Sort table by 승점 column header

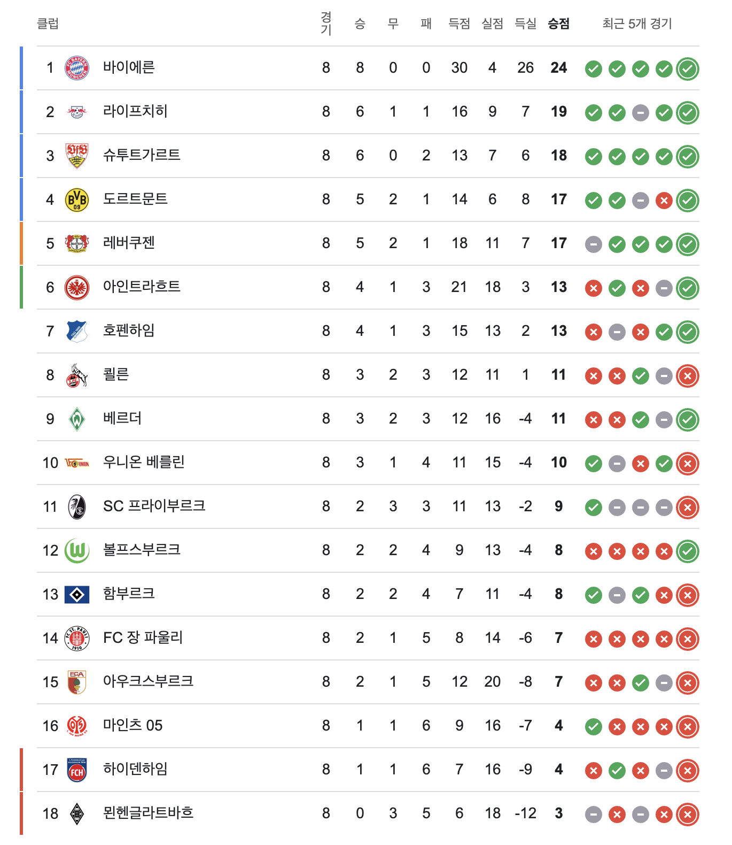tap(558, 24)
